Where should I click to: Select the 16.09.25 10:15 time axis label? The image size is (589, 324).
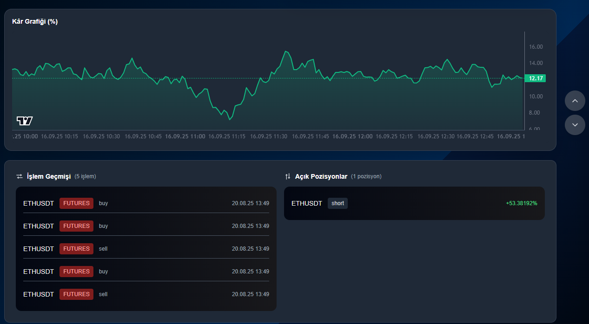tap(60, 136)
